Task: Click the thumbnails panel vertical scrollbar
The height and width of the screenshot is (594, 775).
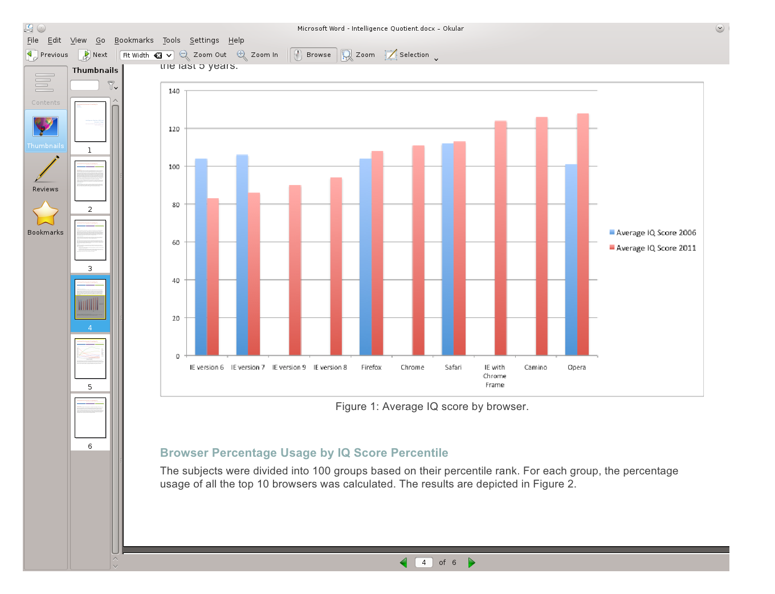Action: [115, 329]
